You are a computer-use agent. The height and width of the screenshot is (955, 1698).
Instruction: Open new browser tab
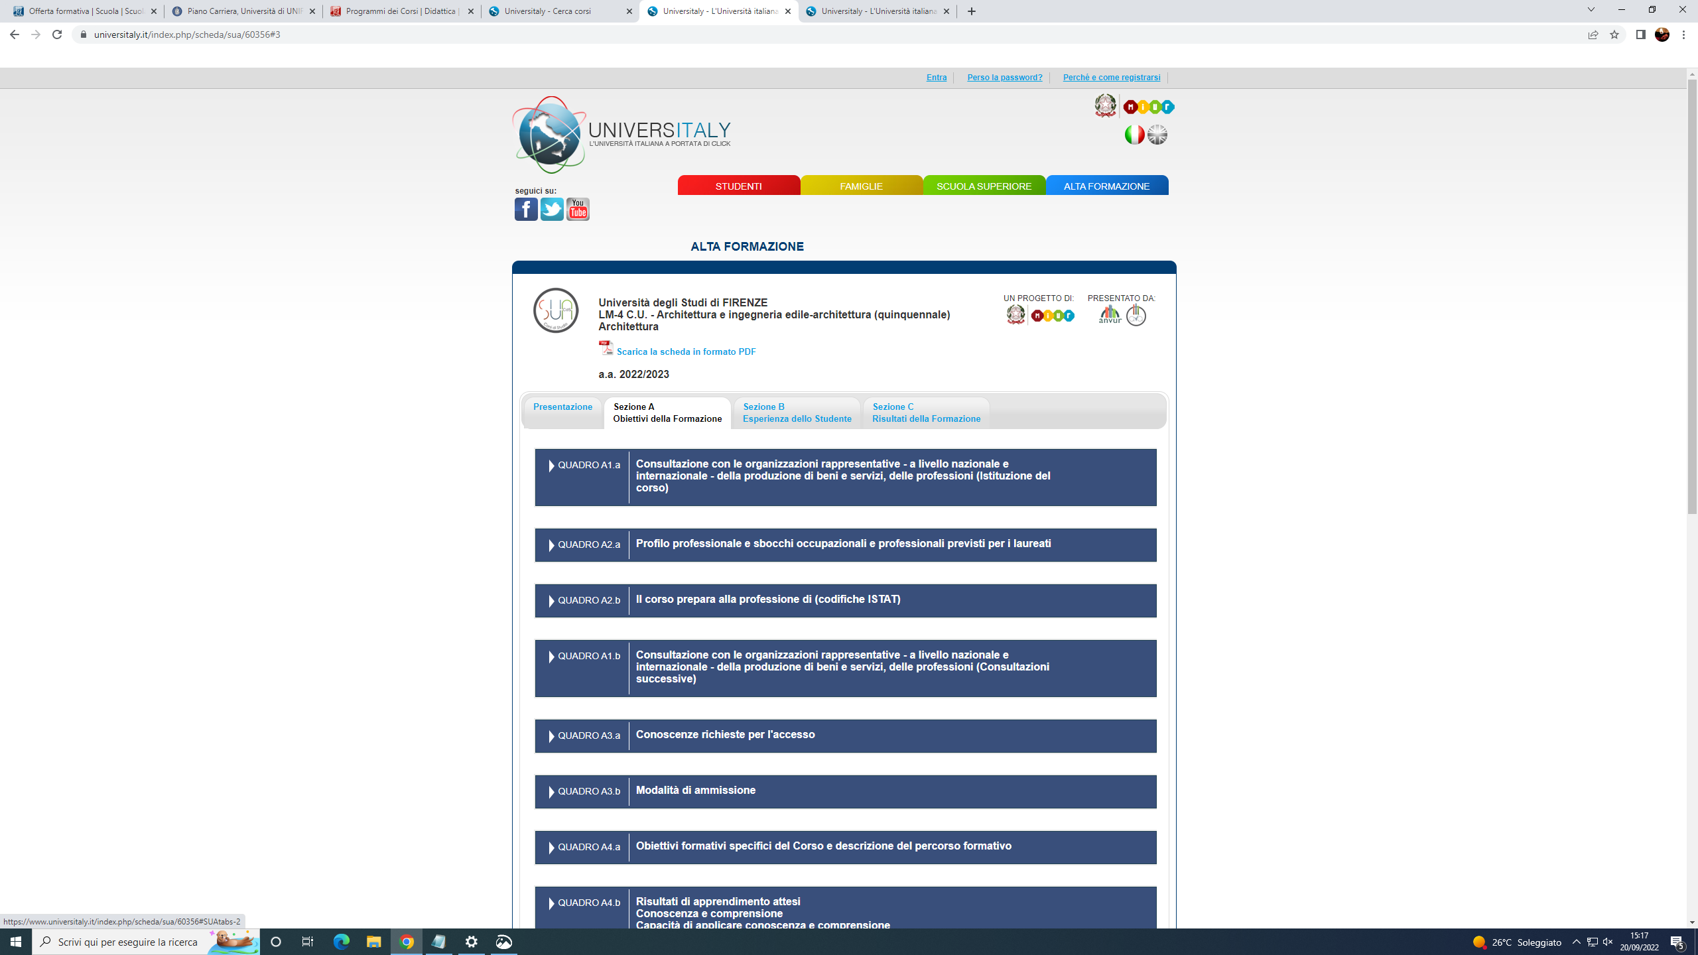972,11
